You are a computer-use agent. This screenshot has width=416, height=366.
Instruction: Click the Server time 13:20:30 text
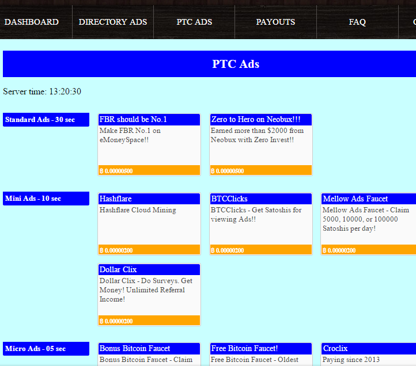pyautogui.click(x=42, y=91)
